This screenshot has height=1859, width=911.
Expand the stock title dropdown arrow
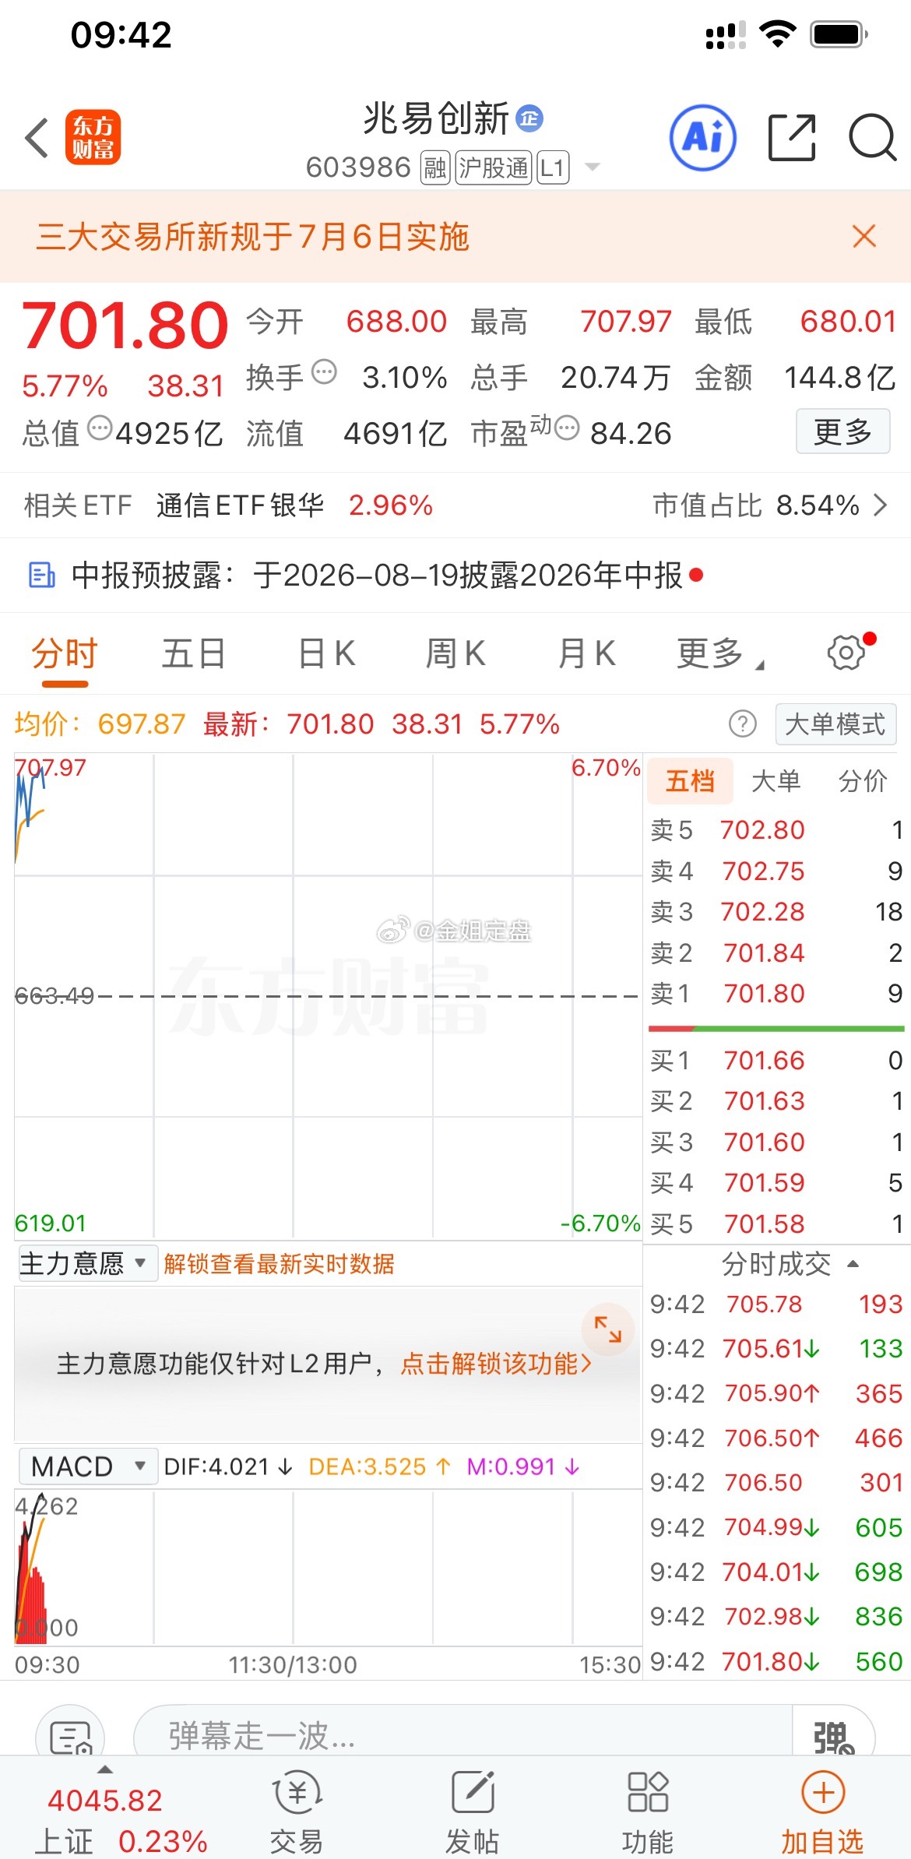[593, 167]
